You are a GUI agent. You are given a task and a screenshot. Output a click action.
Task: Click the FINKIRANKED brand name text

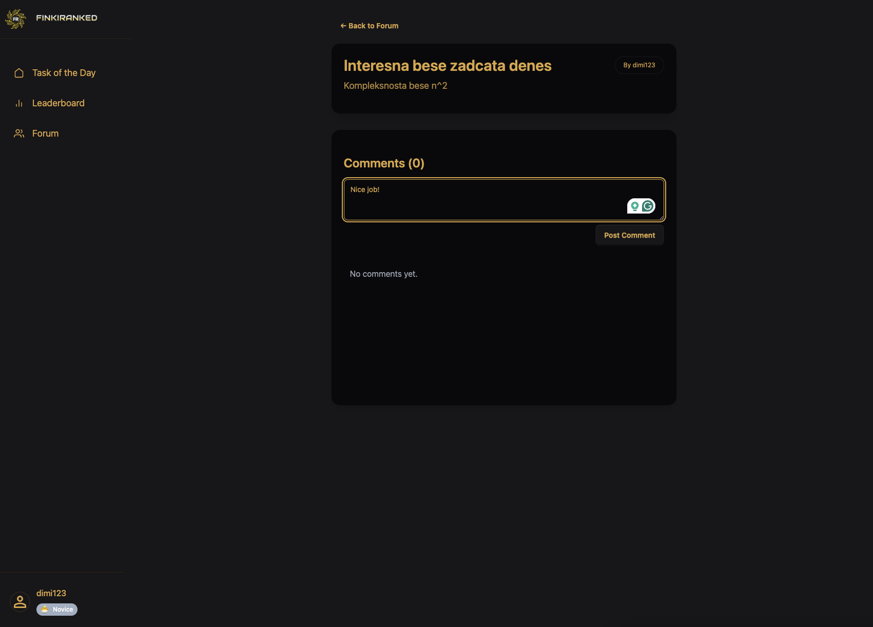tap(67, 18)
